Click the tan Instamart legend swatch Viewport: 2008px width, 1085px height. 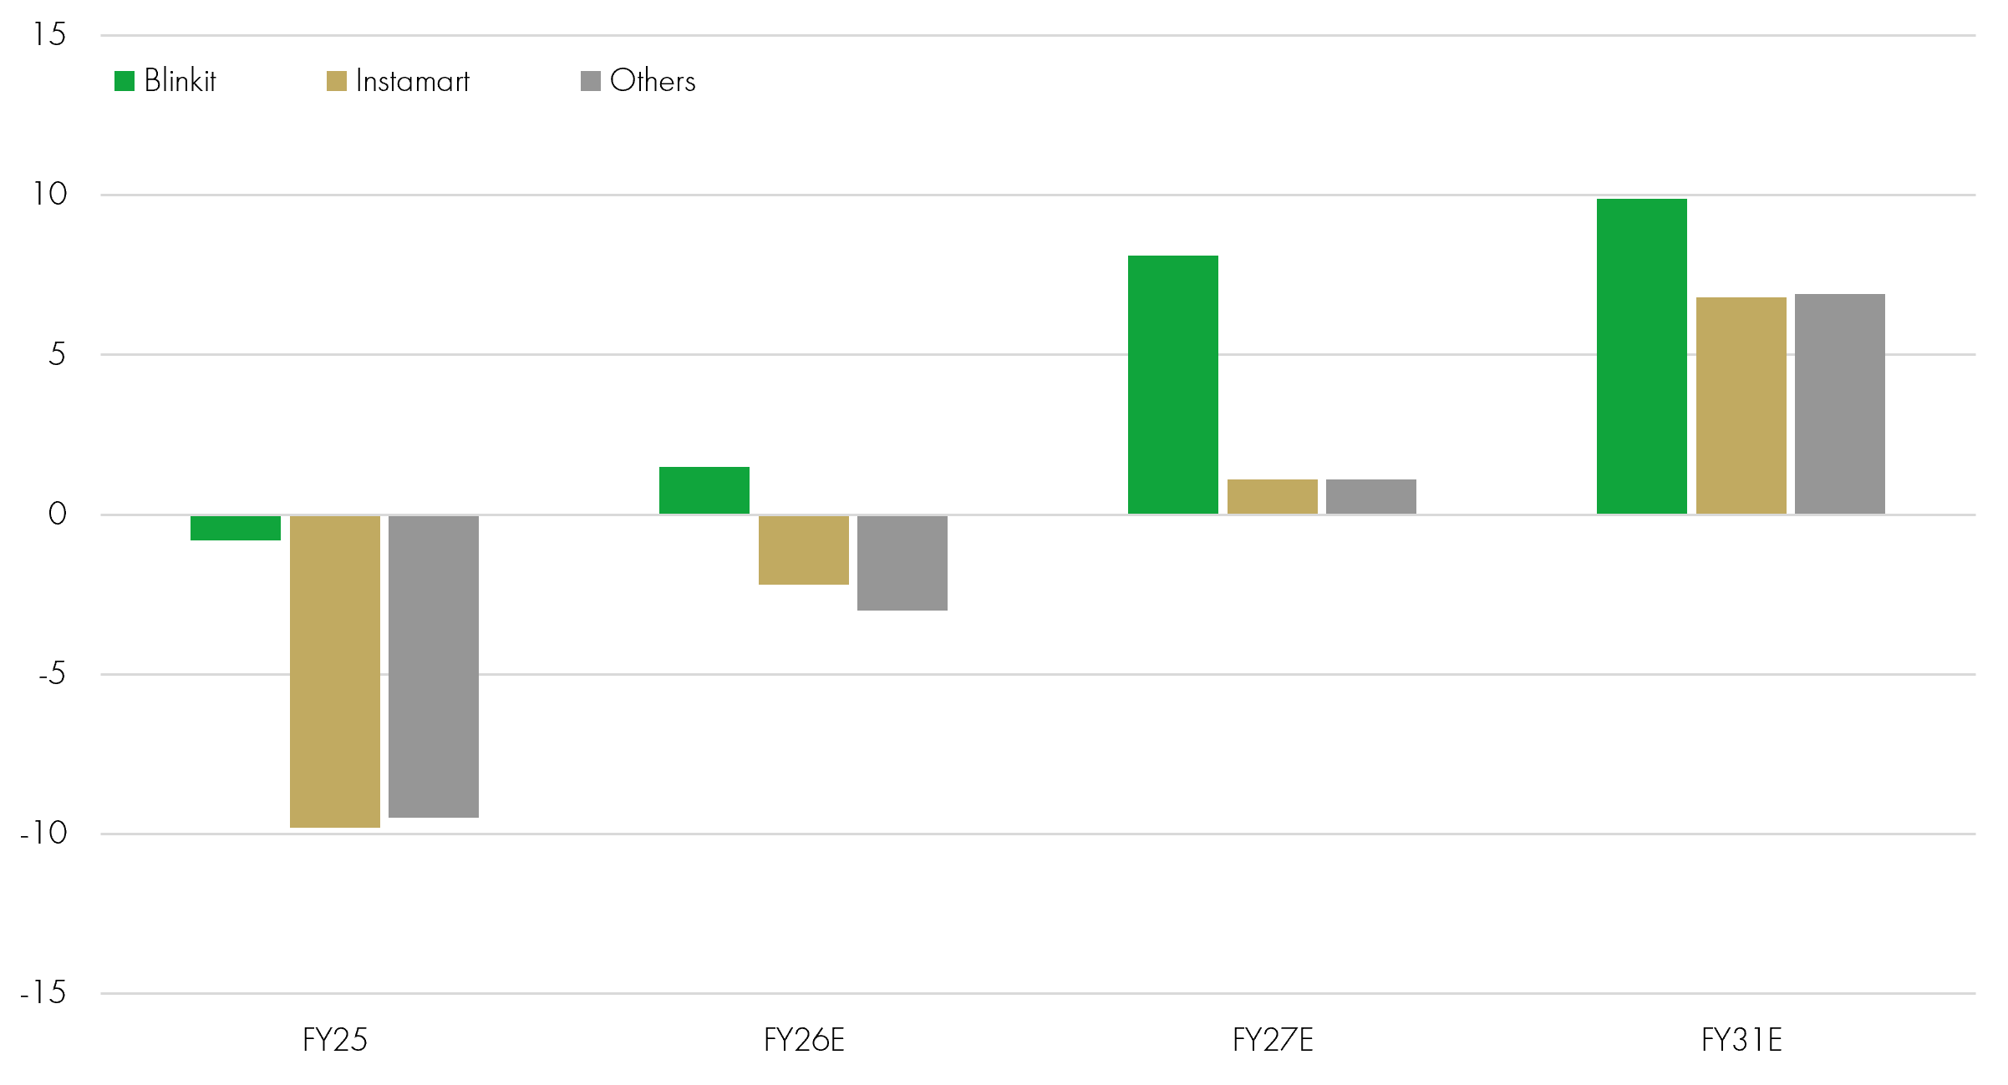(x=337, y=81)
